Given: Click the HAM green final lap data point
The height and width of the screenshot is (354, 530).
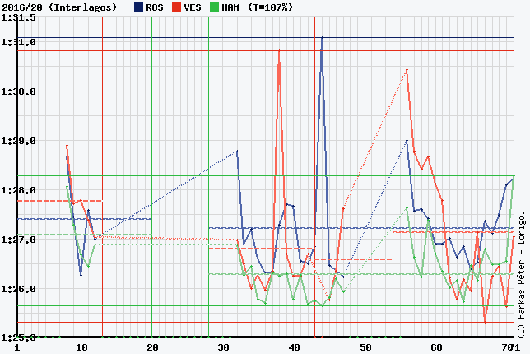Looking at the screenshot, I should point(514,175).
